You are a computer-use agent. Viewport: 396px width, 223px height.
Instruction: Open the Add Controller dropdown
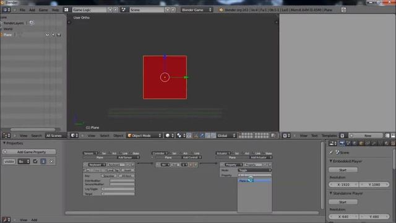[x=191, y=157]
